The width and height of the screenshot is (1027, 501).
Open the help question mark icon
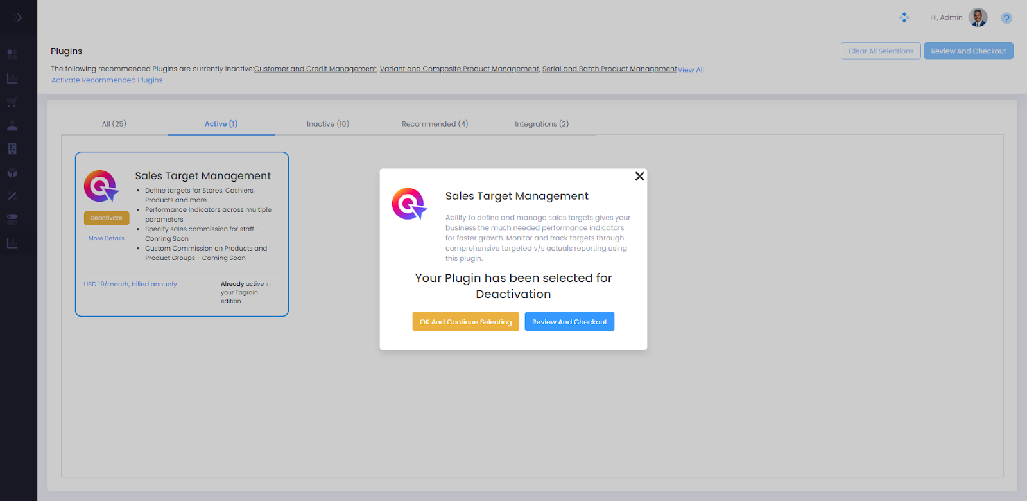[1006, 18]
